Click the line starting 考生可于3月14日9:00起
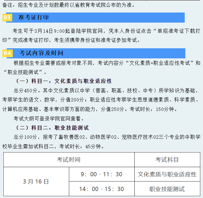 [106, 31]
